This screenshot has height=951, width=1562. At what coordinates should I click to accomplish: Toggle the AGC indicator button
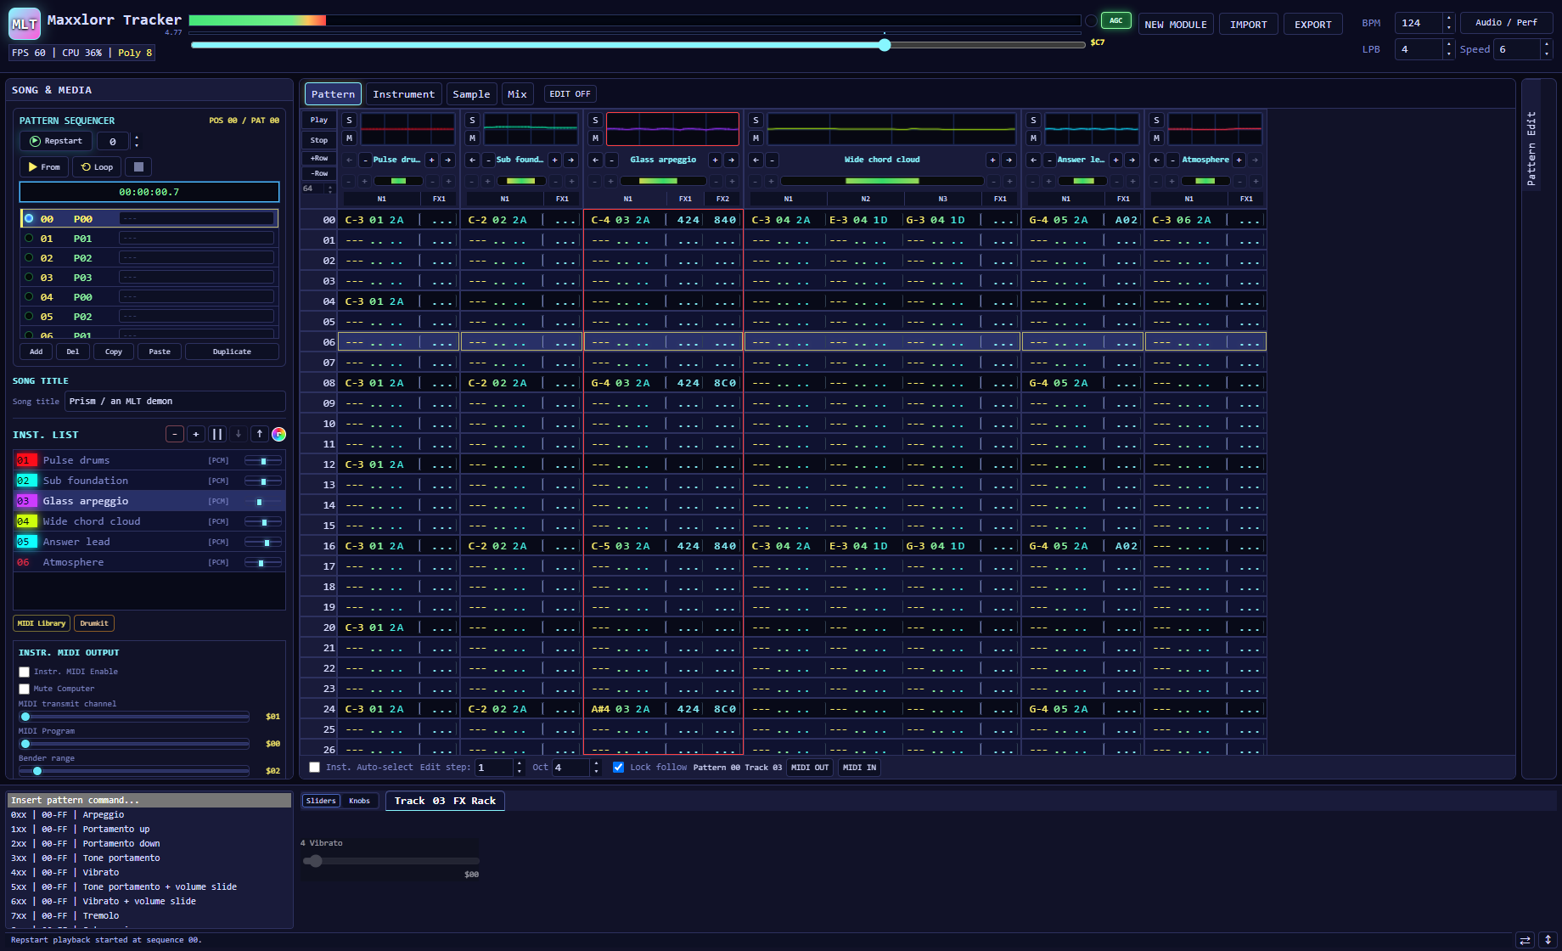click(x=1116, y=20)
